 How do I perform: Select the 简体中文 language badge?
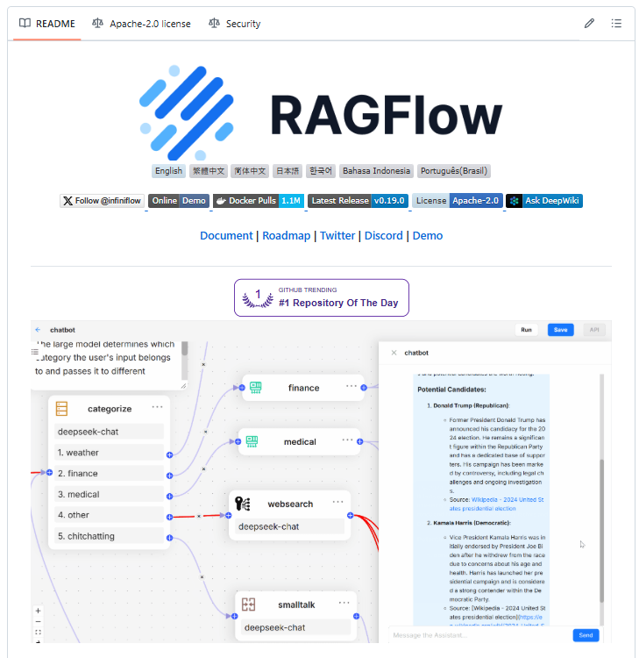point(250,171)
